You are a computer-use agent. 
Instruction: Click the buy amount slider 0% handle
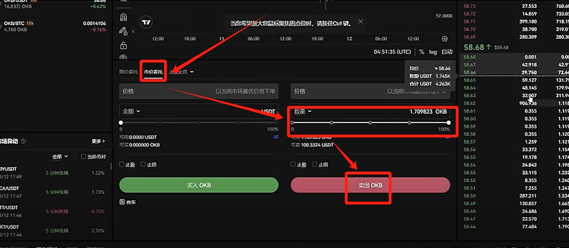pos(121,123)
